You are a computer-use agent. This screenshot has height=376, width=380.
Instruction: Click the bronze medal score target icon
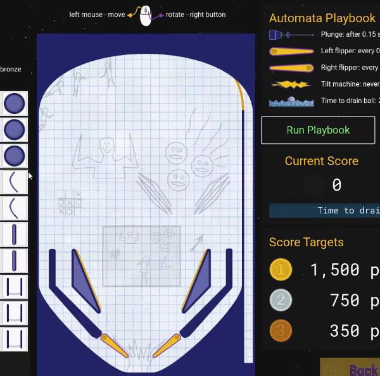[281, 330]
